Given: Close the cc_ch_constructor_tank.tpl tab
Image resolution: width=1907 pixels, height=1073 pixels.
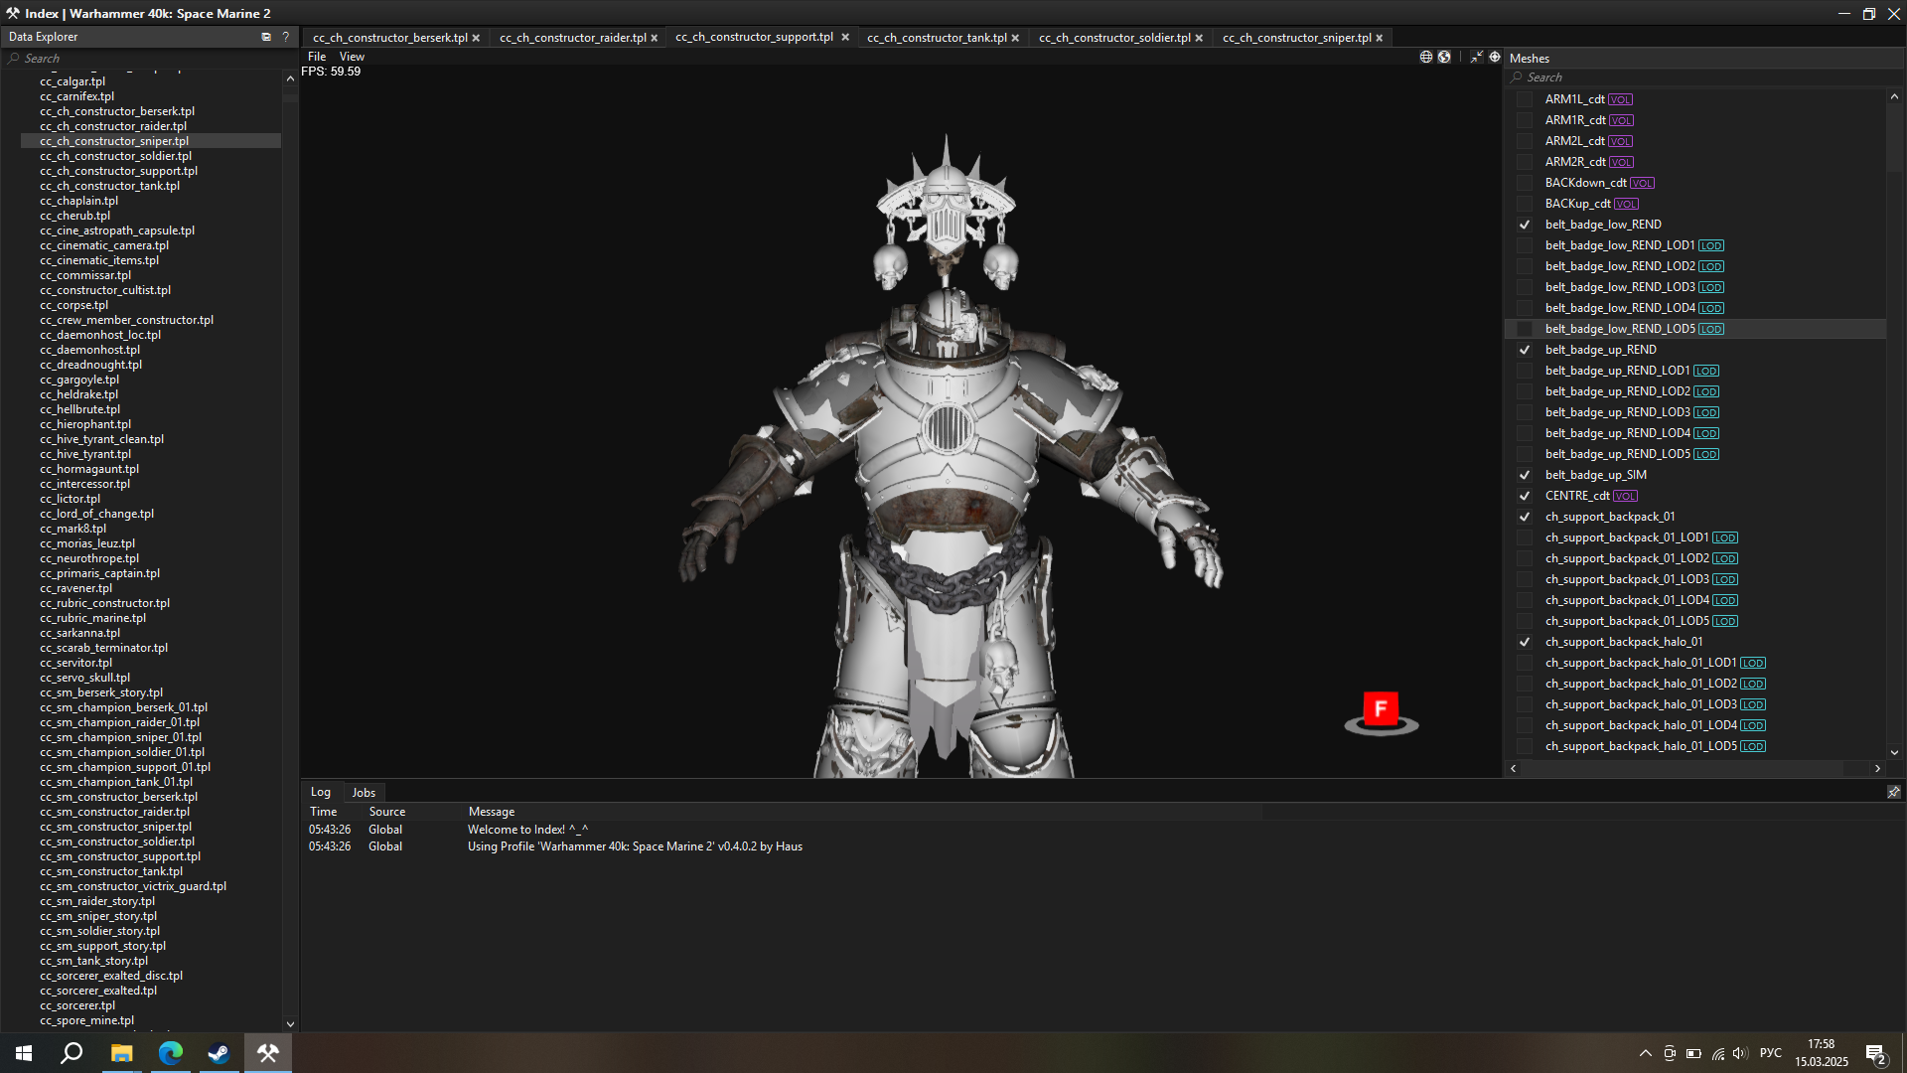Looking at the screenshot, I should [1015, 38].
